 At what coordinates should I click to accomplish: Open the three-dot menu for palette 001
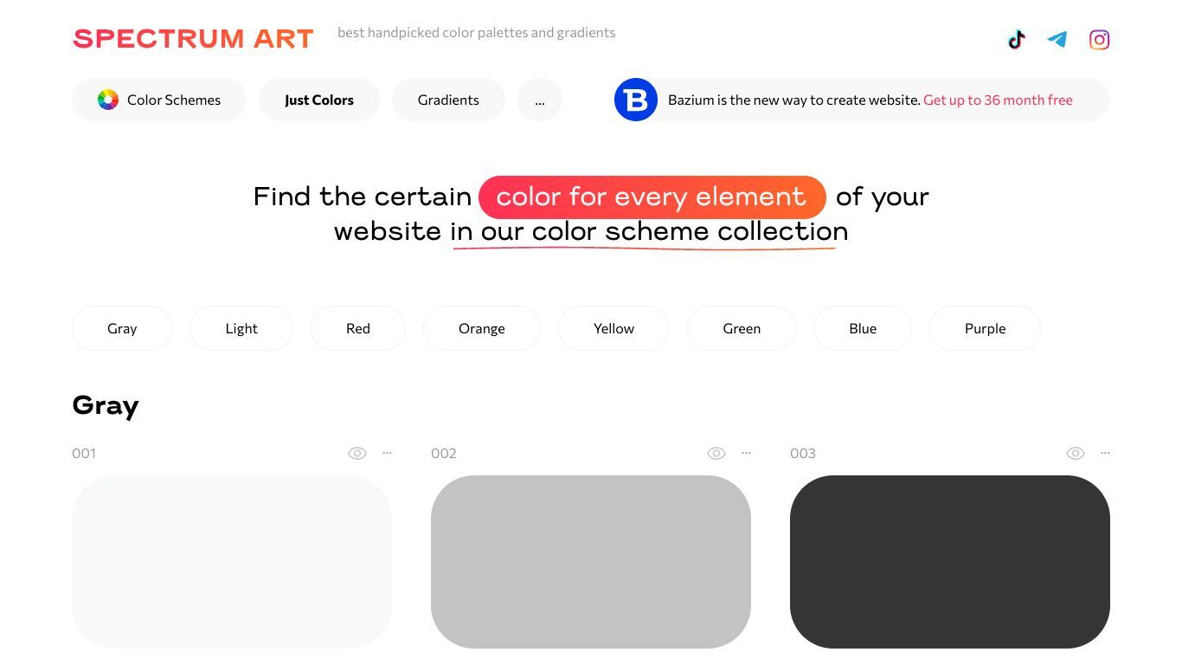coord(387,453)
